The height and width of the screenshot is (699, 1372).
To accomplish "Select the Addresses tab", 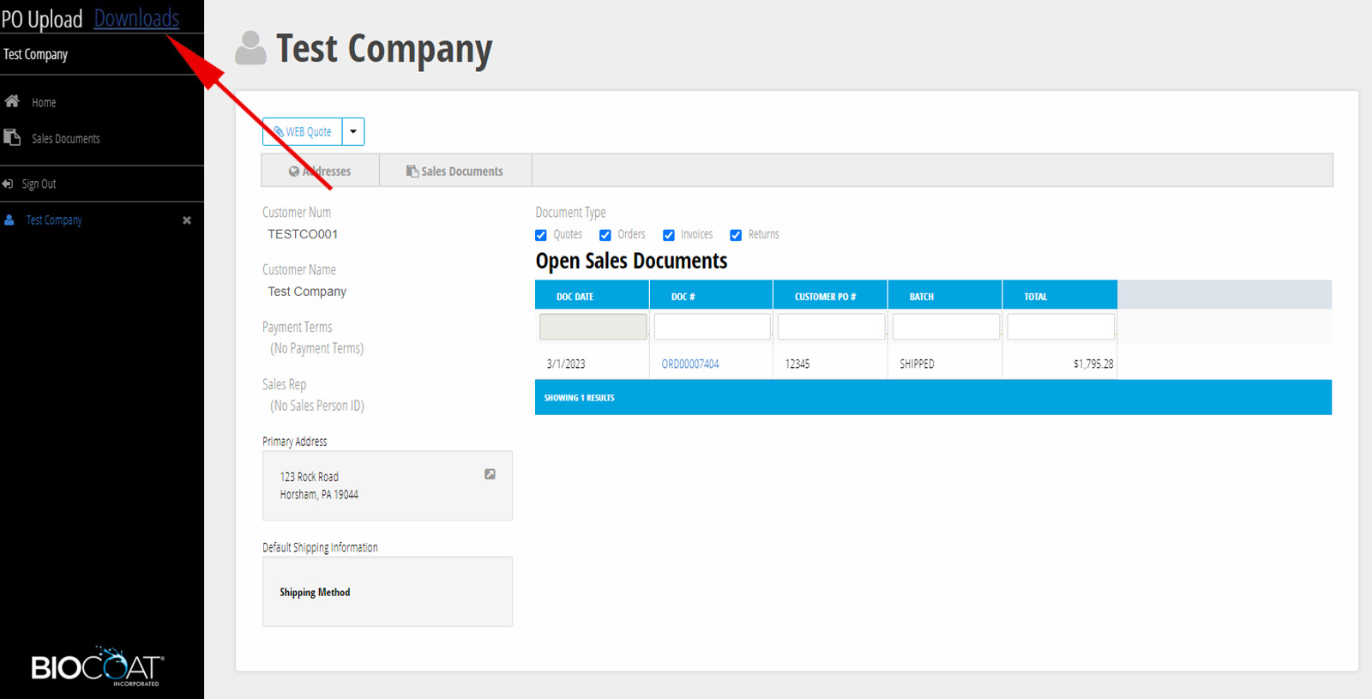I will 320,172.
